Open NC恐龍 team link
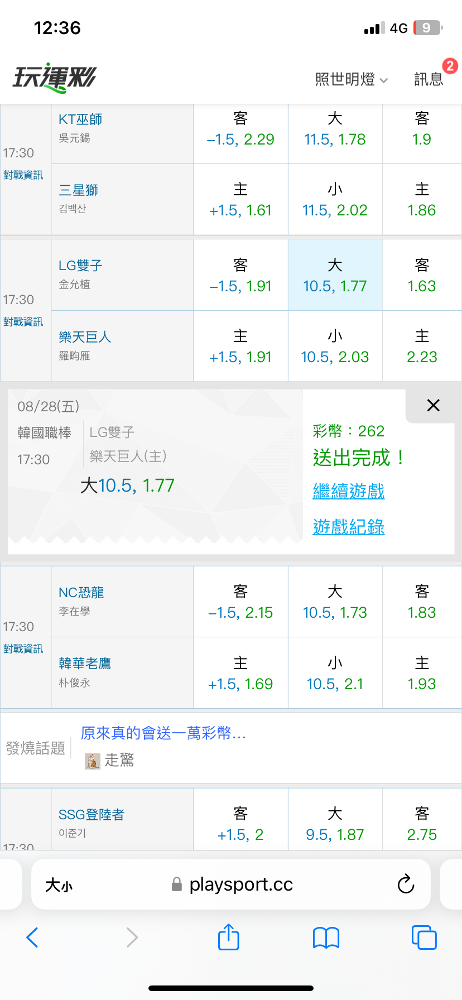The image size is (462, 1000). [x=81, y=592]
